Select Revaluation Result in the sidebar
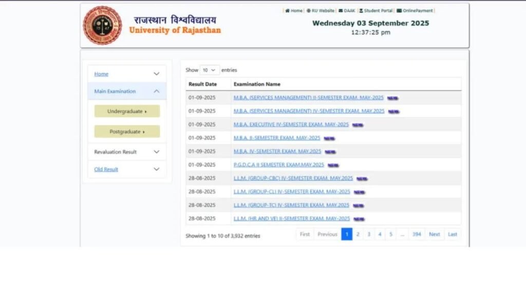Image resolution: width=526 pixels, height=296 pixels. click(116, 152)
